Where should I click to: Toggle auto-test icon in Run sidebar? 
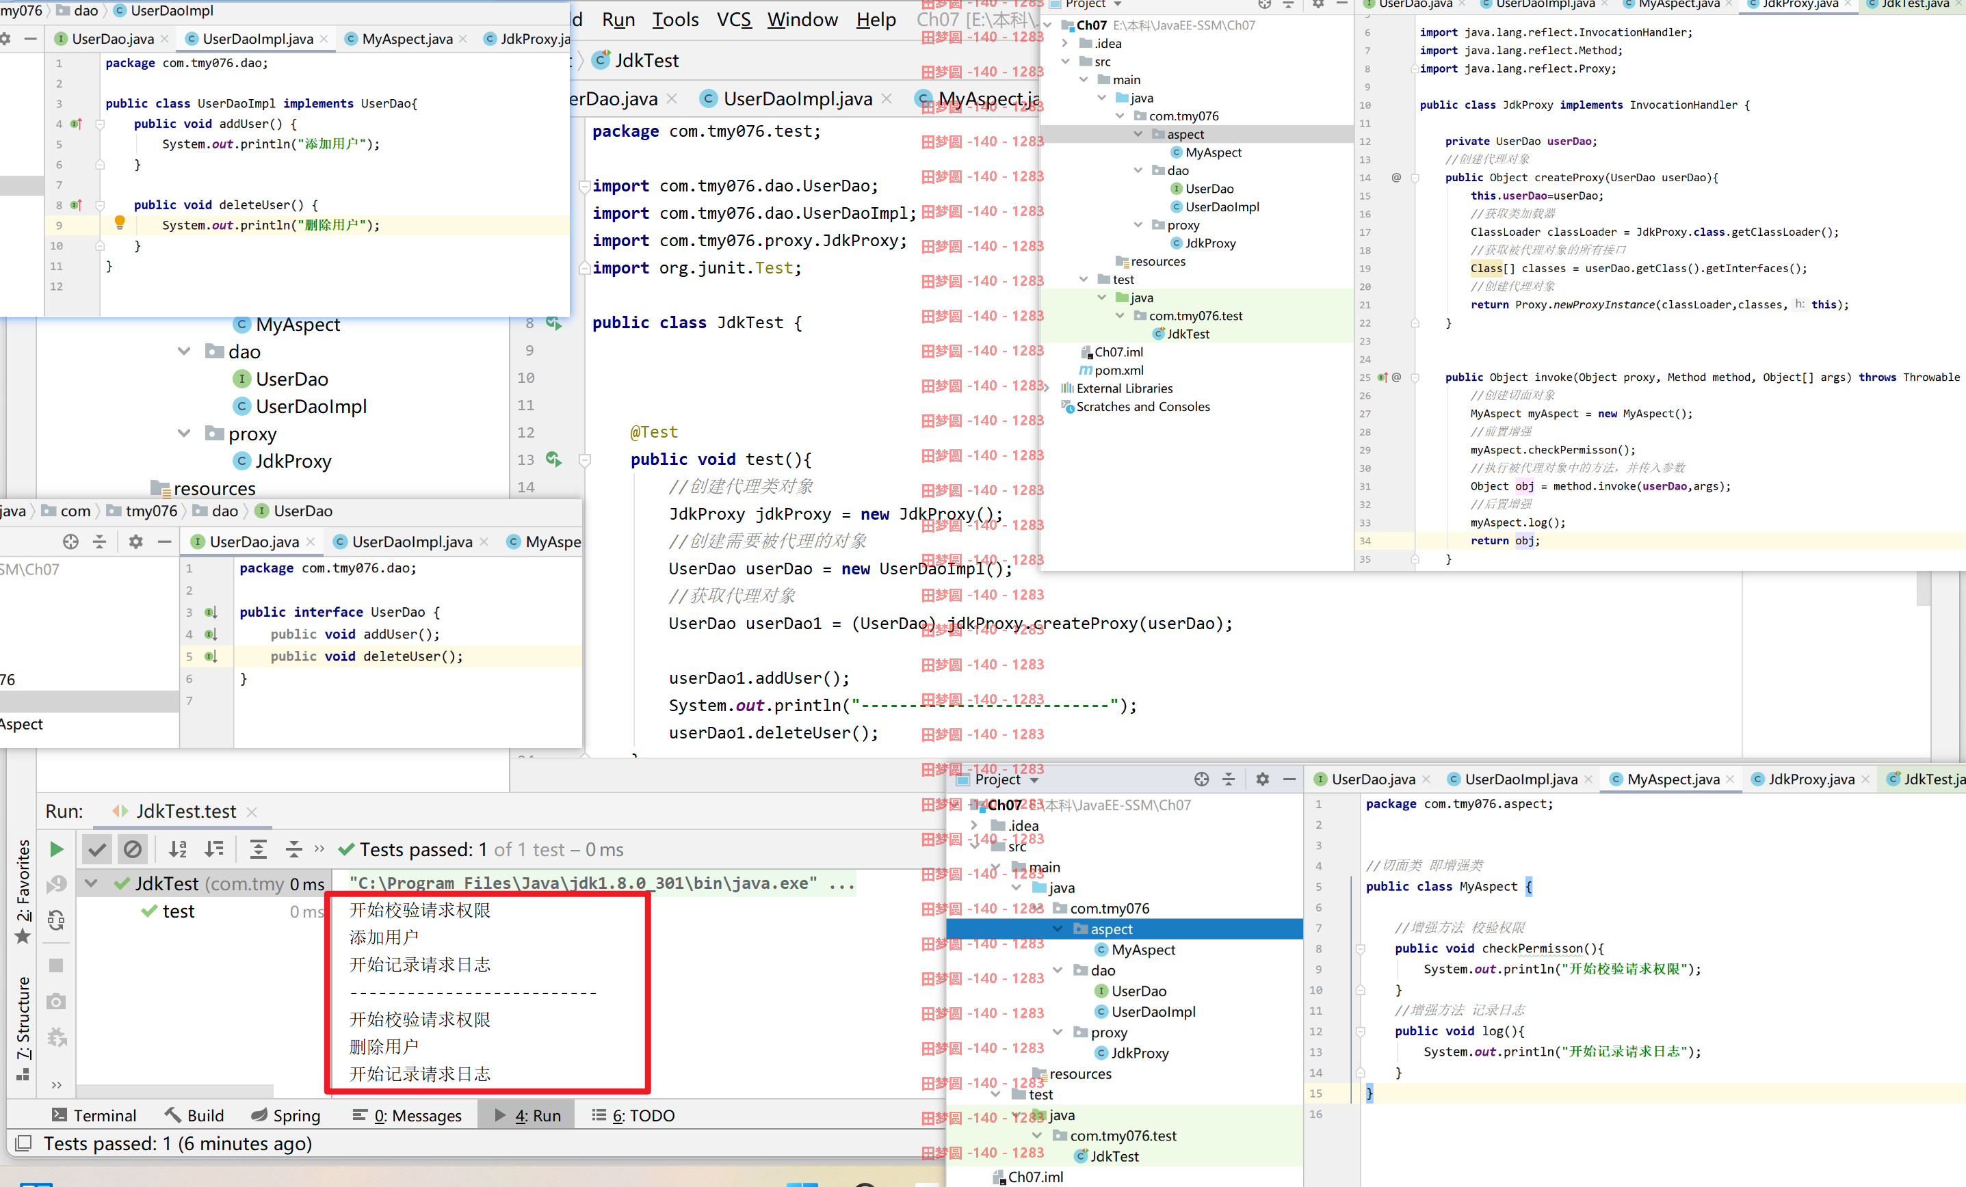[x=56, y=920]
